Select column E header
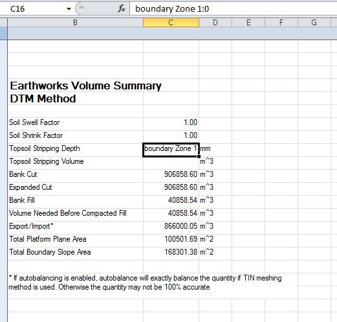 pyautogui.click(x=248, y=23)
